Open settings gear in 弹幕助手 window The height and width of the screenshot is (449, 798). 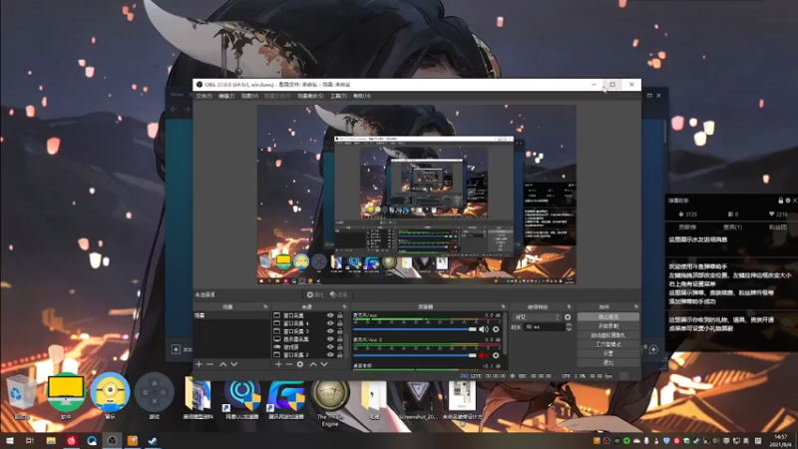click(788, 201)
